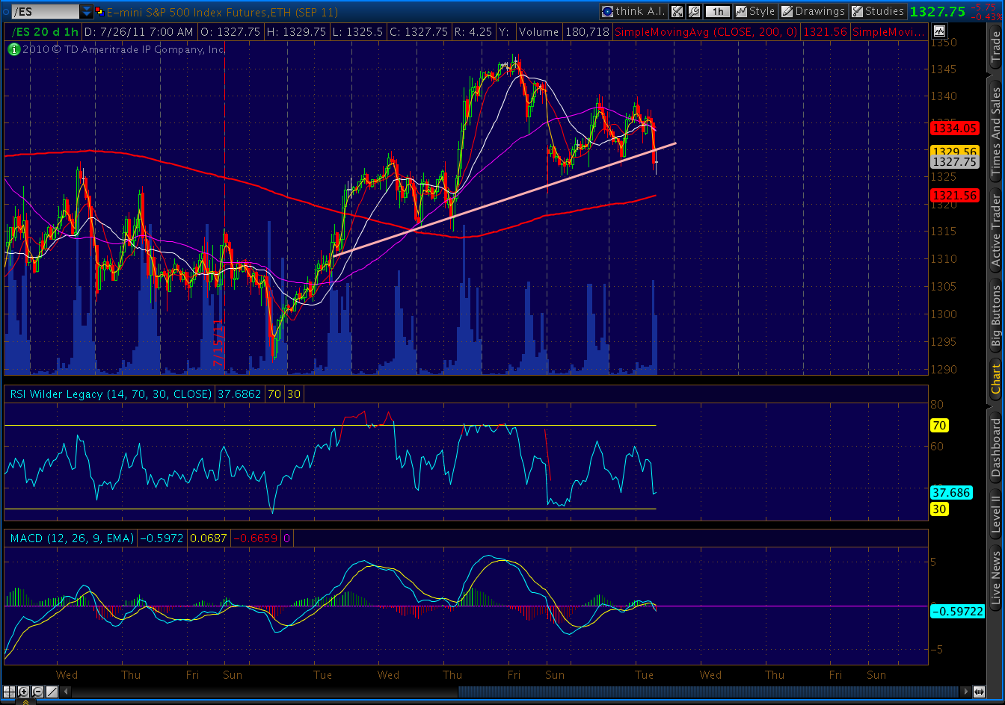This screenshot has height=705, width=1005.
Task: Click the zoom in magnifier icon
Action: (24, 692)
